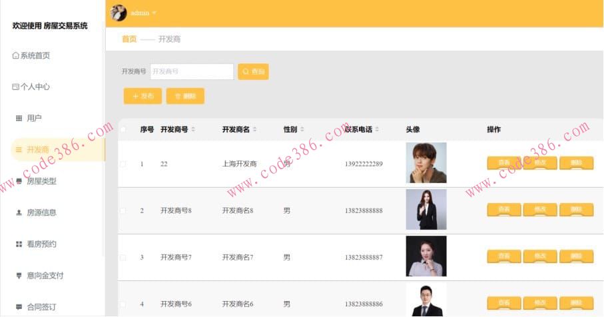Screen dimensions: 604x317
Task: Click 删除 for 开发商名8 row
Action: [x=576, y=210]
